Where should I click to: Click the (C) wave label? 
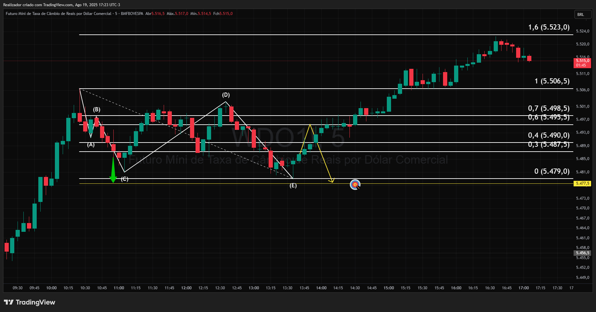(124, 179)
